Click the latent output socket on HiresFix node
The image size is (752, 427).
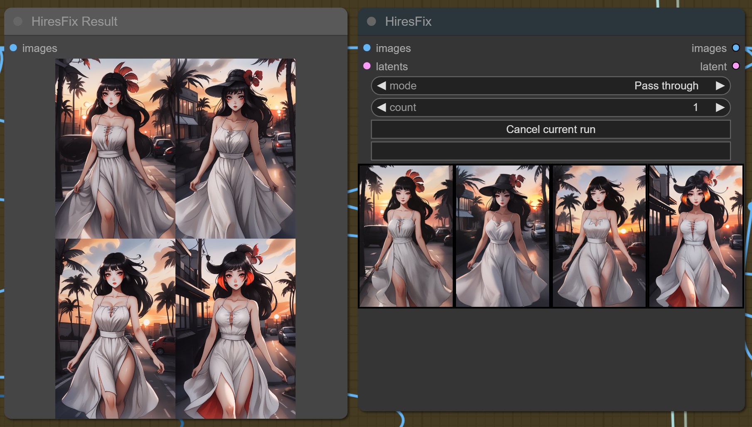coord(736,66)
